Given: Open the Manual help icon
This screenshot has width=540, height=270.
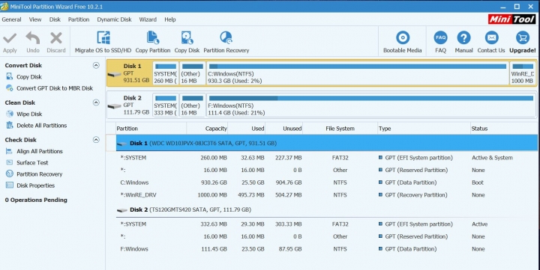Looking at the screenshot, I should click(463, 38).
